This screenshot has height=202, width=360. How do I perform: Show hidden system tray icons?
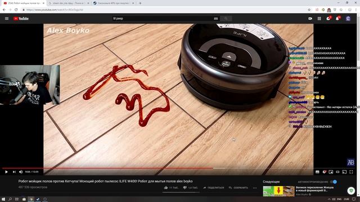tap(328, 199)
